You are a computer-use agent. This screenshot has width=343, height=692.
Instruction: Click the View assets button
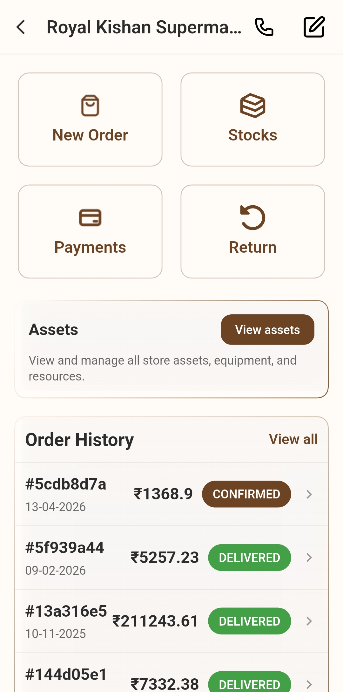point(267,330)
